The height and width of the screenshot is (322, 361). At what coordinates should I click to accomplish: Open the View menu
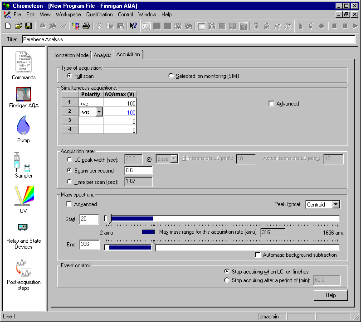click(45, 14)
